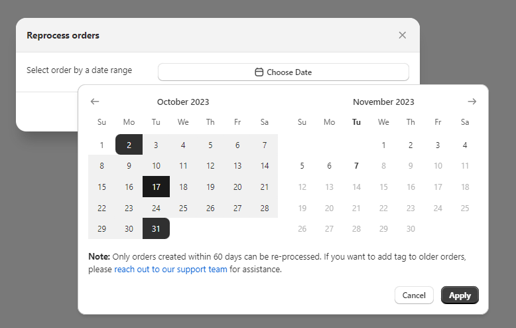The image size is (516, 328).
Task: Go to next month with right arrow
Action: 472,102
